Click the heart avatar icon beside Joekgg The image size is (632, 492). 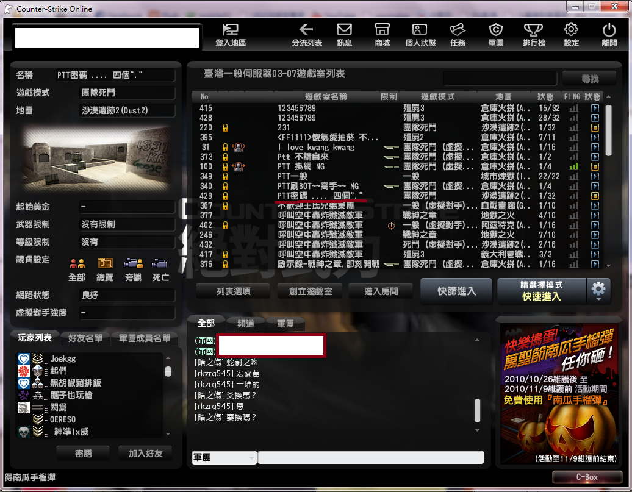[24, 358]
